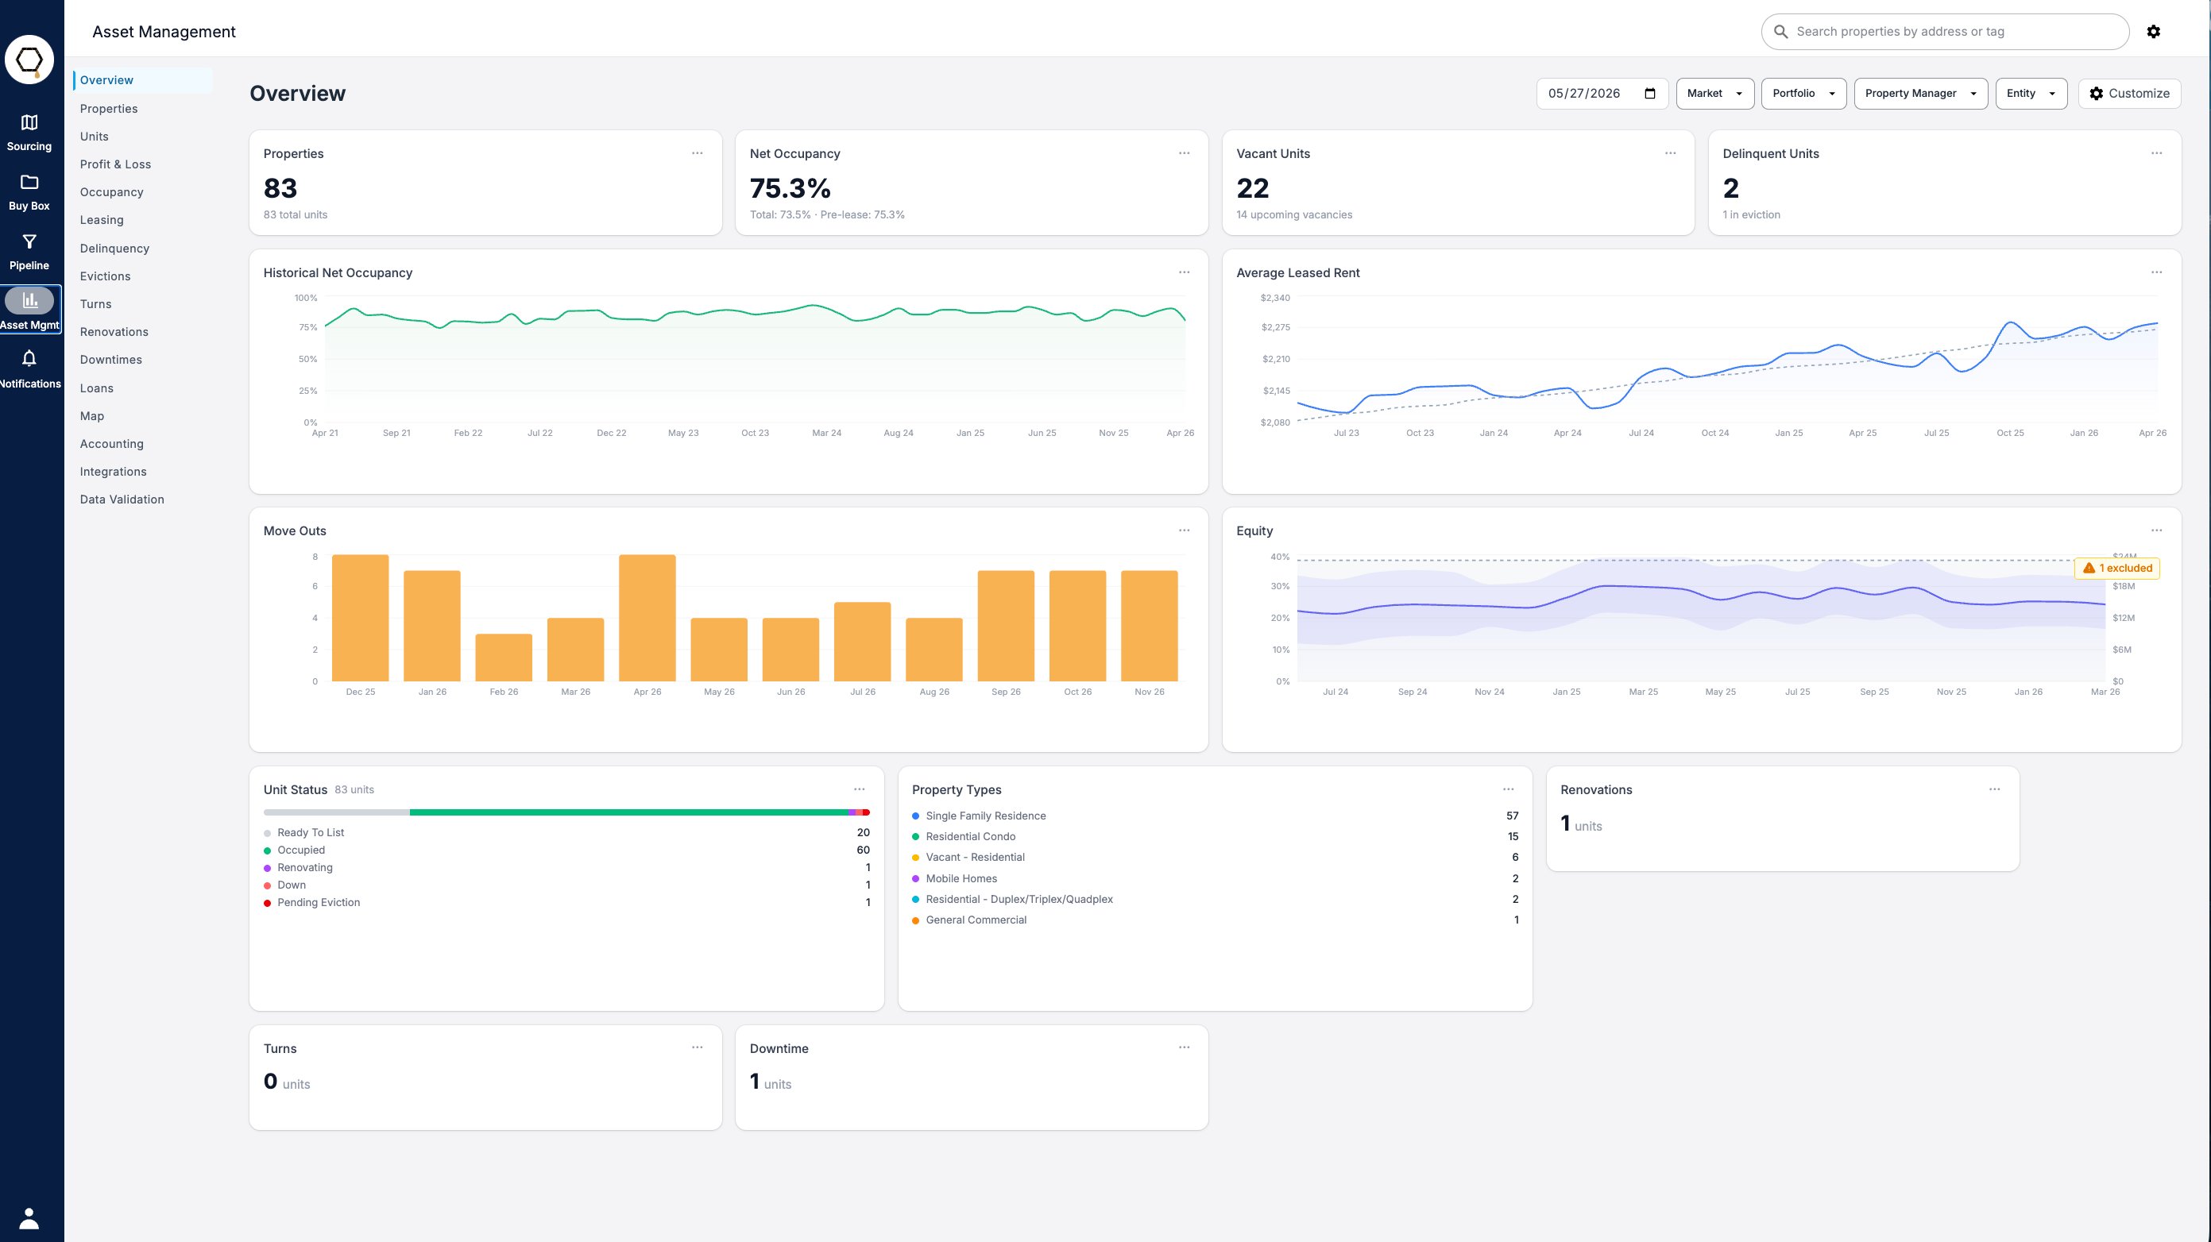Open Map page link

(x=92, y=416)
